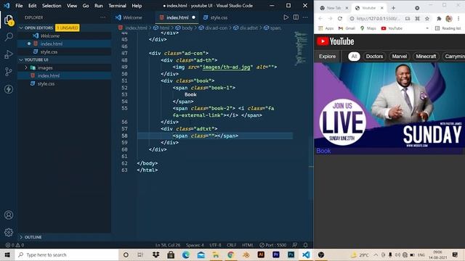Viewport: 465px width, 261px height.
Task: Select the Doctors filter chip
Action: point(374,57)
